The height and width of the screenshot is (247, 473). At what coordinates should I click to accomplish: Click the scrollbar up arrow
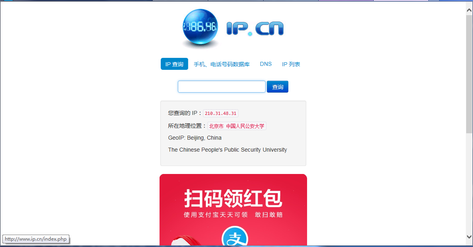(x=469, y=10)
